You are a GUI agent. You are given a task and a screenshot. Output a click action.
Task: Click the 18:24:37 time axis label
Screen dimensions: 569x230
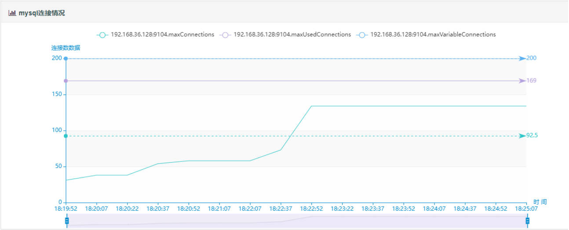pos(465,209)
